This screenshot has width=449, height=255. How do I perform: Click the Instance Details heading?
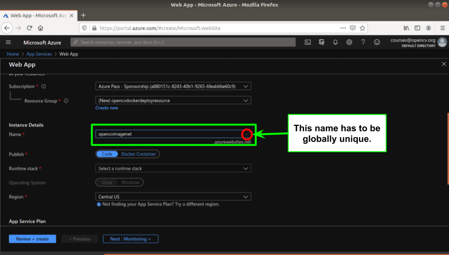pos(26,125)
